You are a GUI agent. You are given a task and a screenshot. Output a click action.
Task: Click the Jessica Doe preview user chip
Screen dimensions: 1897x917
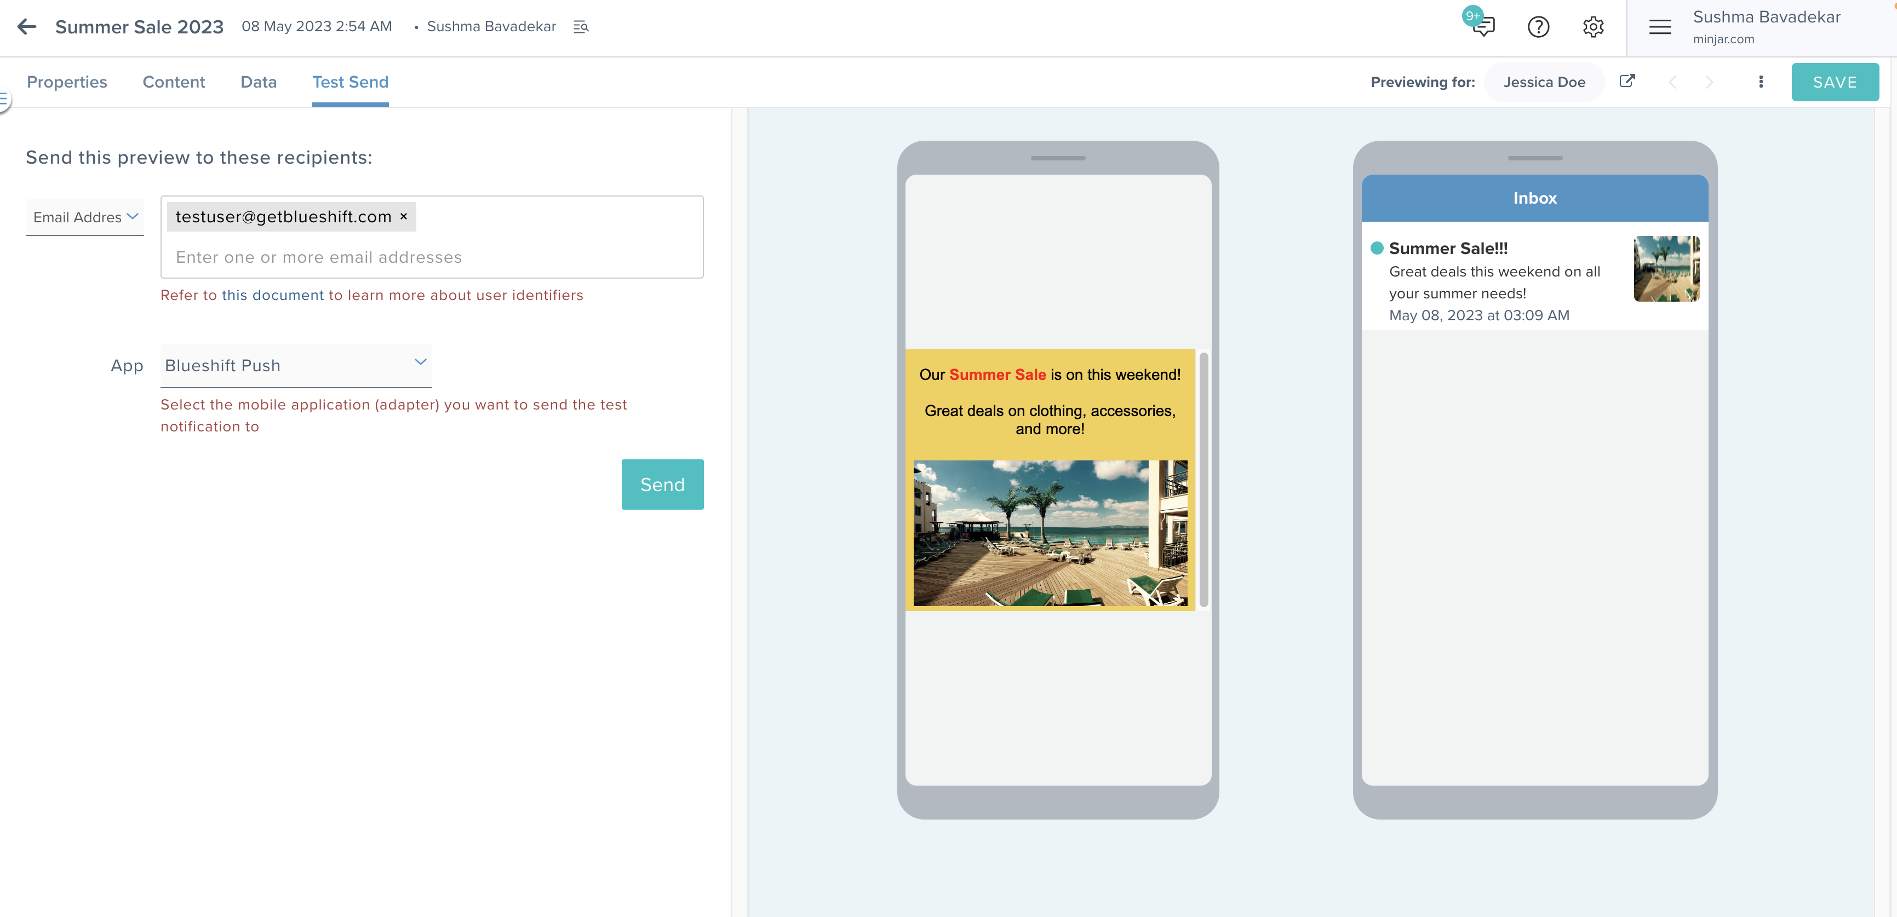[x=1544, y=82]
